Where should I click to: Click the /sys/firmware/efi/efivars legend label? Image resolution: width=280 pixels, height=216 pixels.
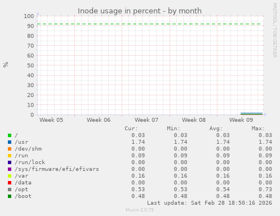click(57, 169)
